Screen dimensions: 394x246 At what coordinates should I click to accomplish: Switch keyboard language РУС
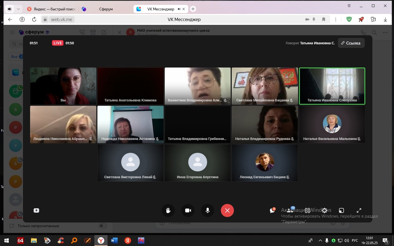pyautogui.click(x=355, y=241)
